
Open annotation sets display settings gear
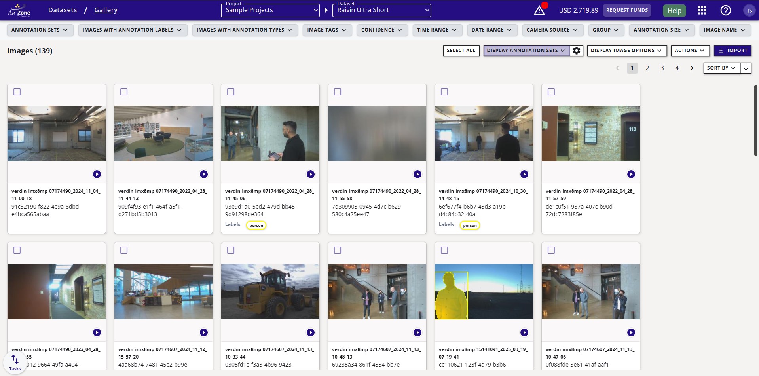pos(577,51)
